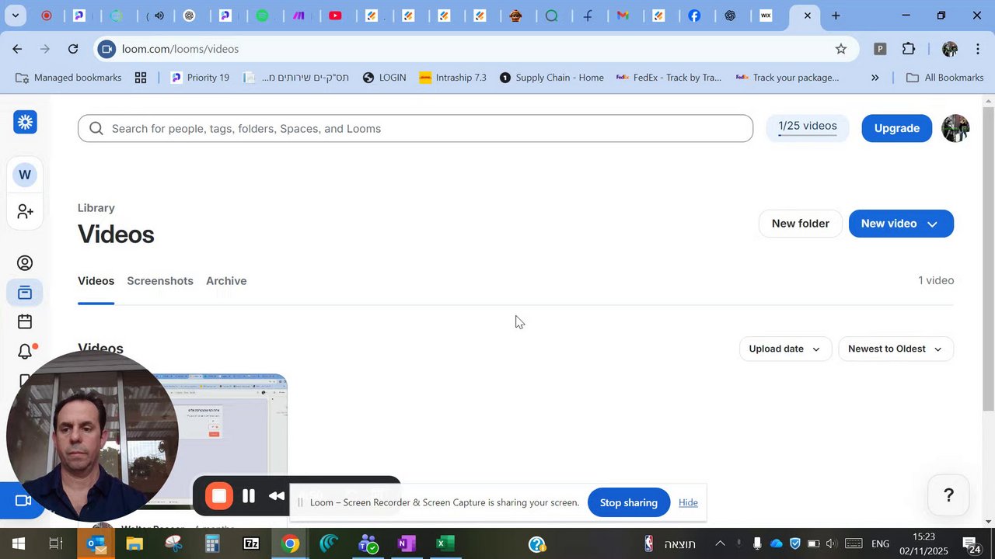The image size is (995, 559).
Task: Open the Intraship 7.3 bookmark
Action: click(x=452, y=78)
